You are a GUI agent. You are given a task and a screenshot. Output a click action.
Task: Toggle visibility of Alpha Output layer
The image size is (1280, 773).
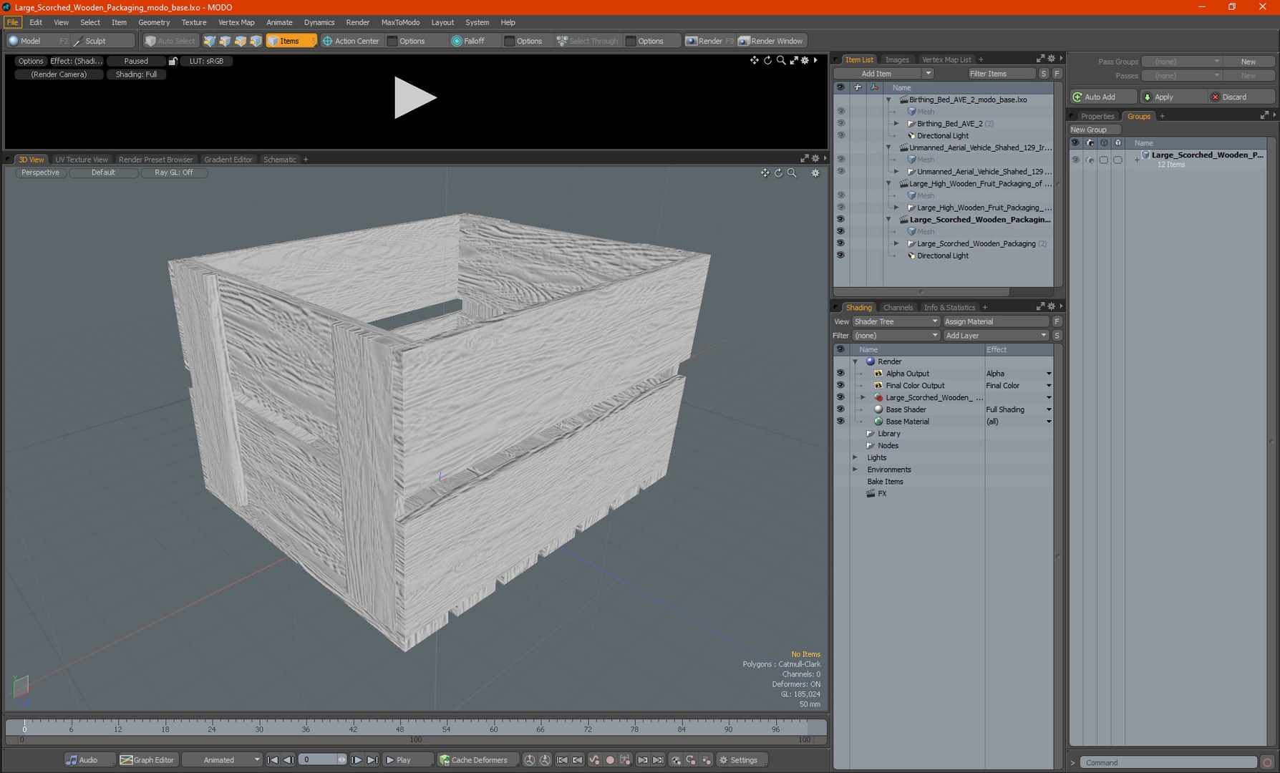click(840, 374)
